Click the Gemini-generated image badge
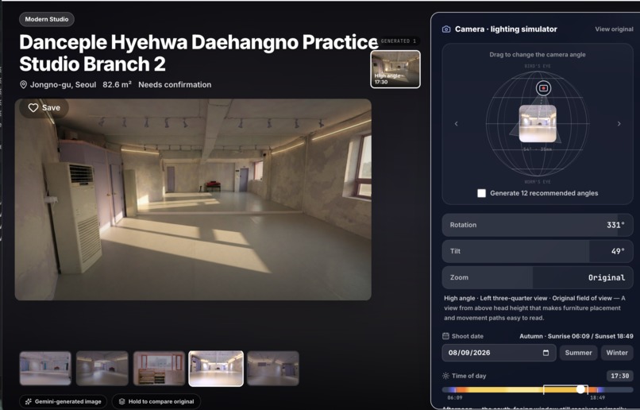 (64, 401)
